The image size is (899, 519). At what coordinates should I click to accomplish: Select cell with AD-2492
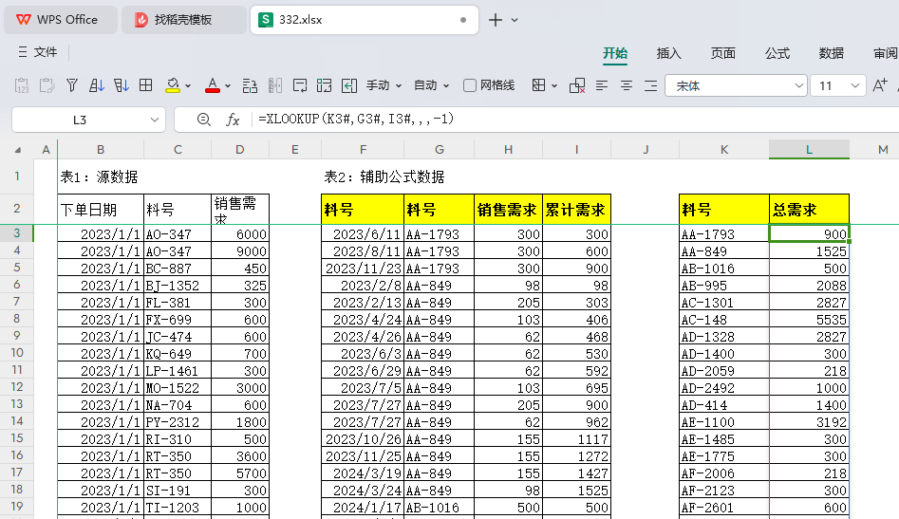724,388
